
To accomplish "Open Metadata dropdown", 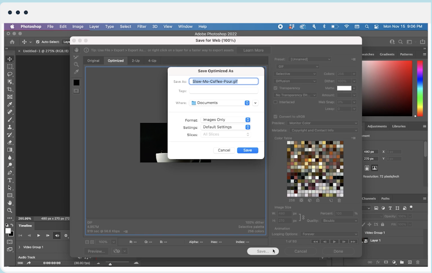I will pos(324,130).
